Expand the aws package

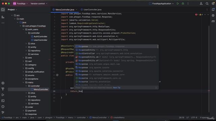[x=23, y=58]
